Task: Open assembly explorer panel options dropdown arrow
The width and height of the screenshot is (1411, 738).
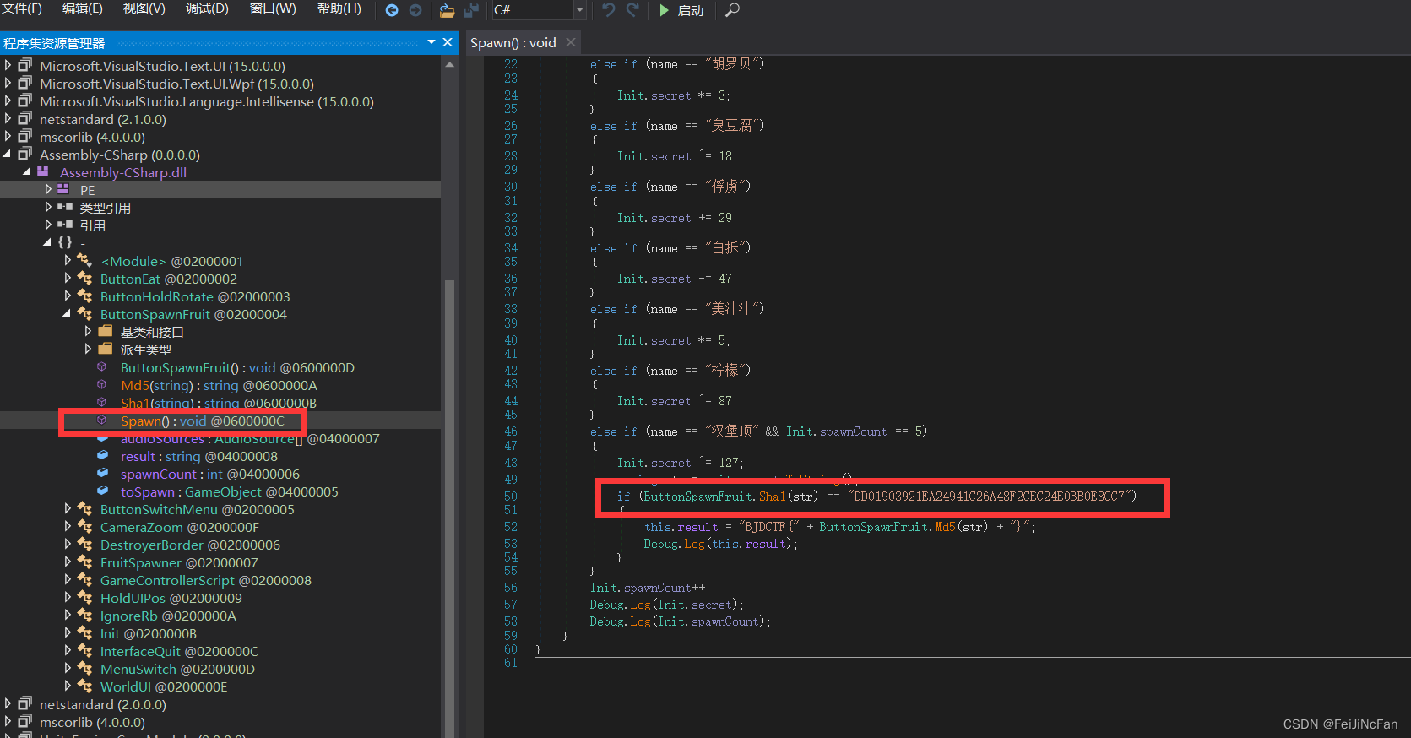Action: (431, 42)
